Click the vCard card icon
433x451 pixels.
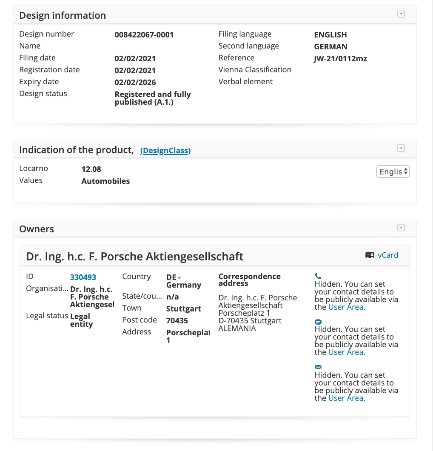click(x=370, y=255)
